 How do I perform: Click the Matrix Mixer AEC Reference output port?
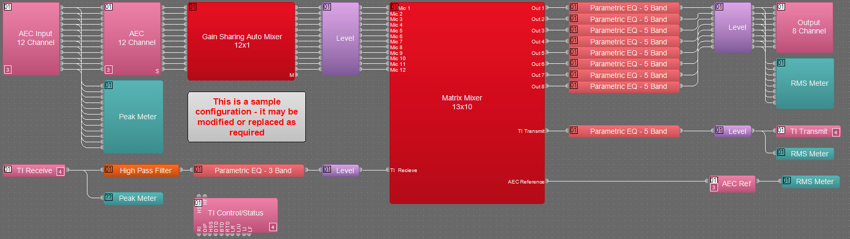coord(546,181)
